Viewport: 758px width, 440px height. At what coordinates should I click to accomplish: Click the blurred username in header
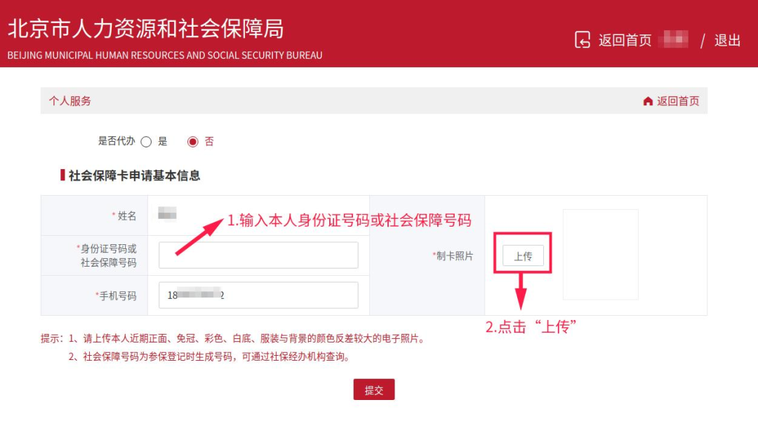[676, 39]
